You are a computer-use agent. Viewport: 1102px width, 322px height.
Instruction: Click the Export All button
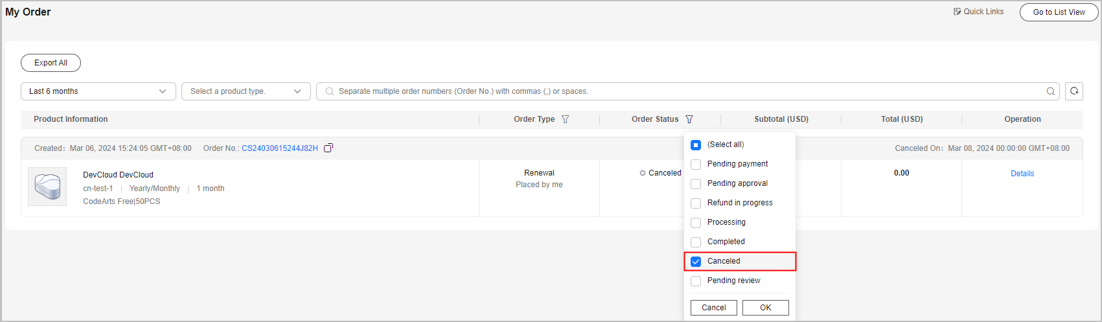click(x=51, y=63)
